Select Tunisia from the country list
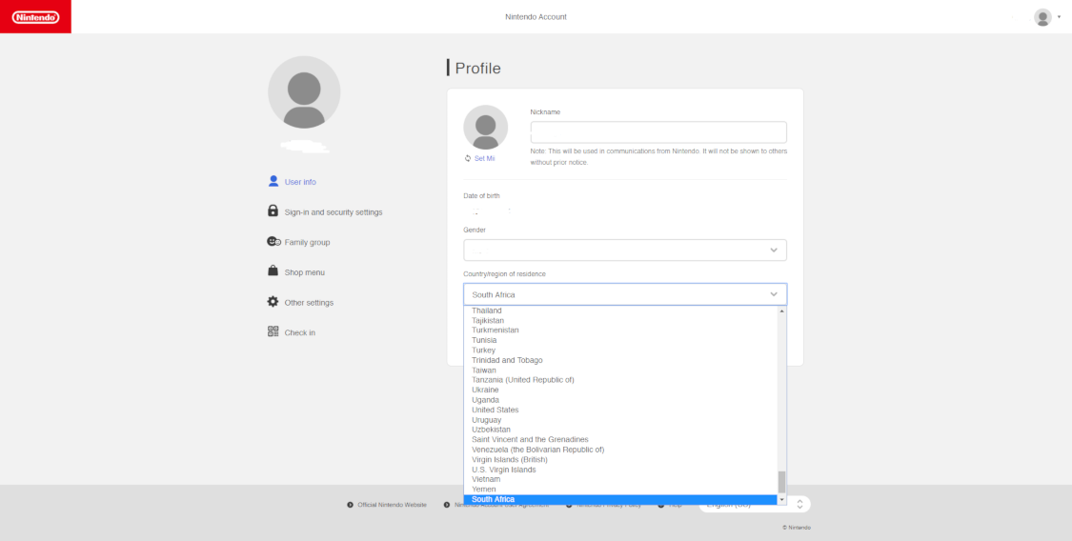 tap(620, 340)
